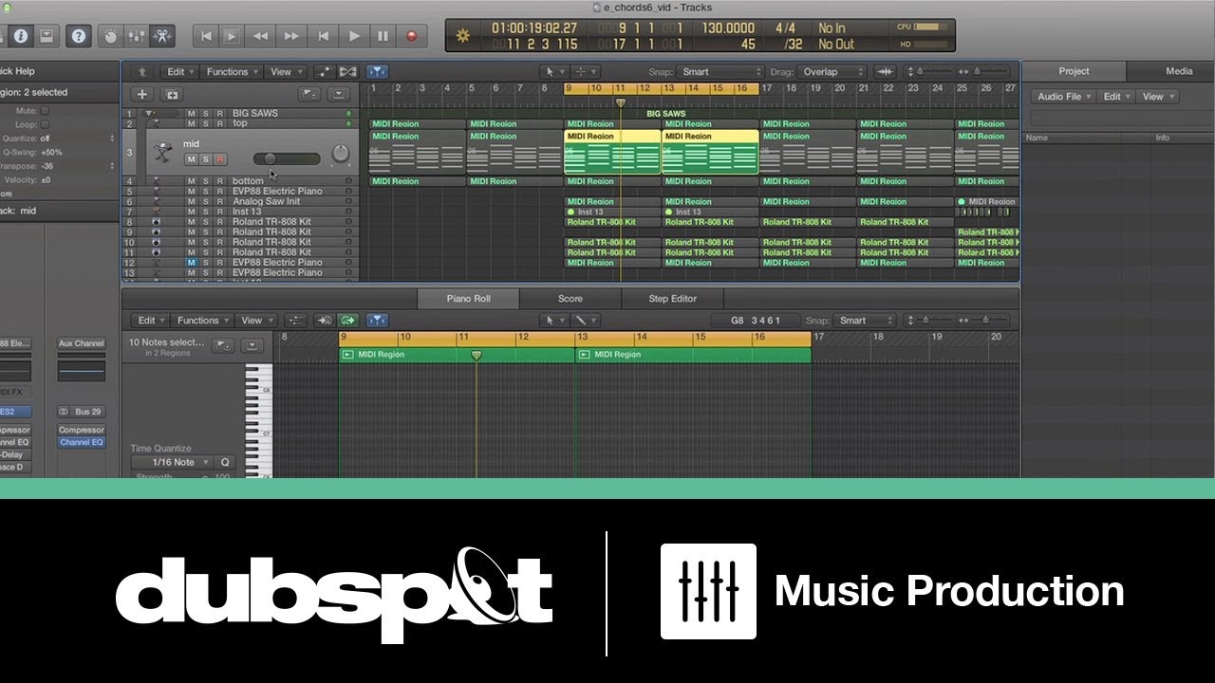Open global tracks flag button
This screenshot has width=1215, height=683.
(309, 94)
